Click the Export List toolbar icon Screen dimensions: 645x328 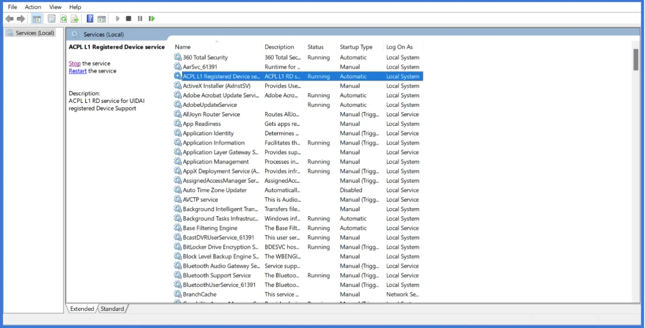coord(75,19)
